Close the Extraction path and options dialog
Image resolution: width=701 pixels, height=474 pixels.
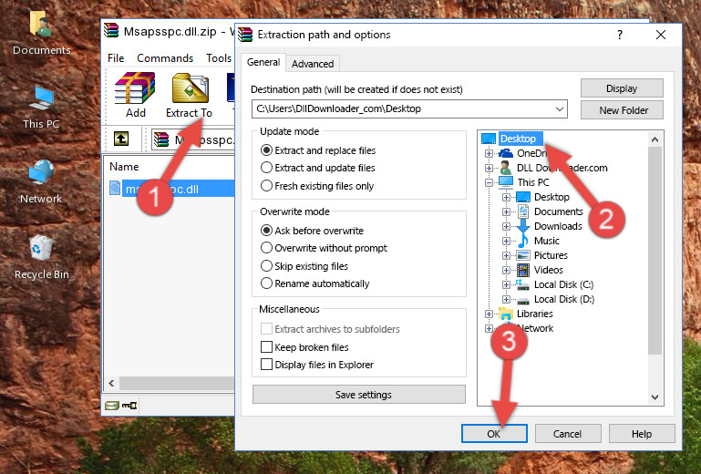pyautogui.click(x=661, y=35)
